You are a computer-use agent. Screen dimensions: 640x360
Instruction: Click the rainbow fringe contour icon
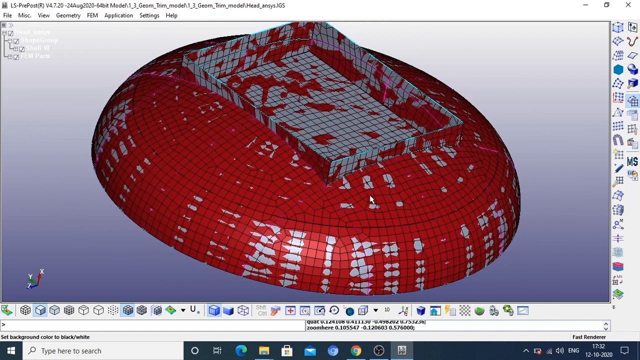171,310
